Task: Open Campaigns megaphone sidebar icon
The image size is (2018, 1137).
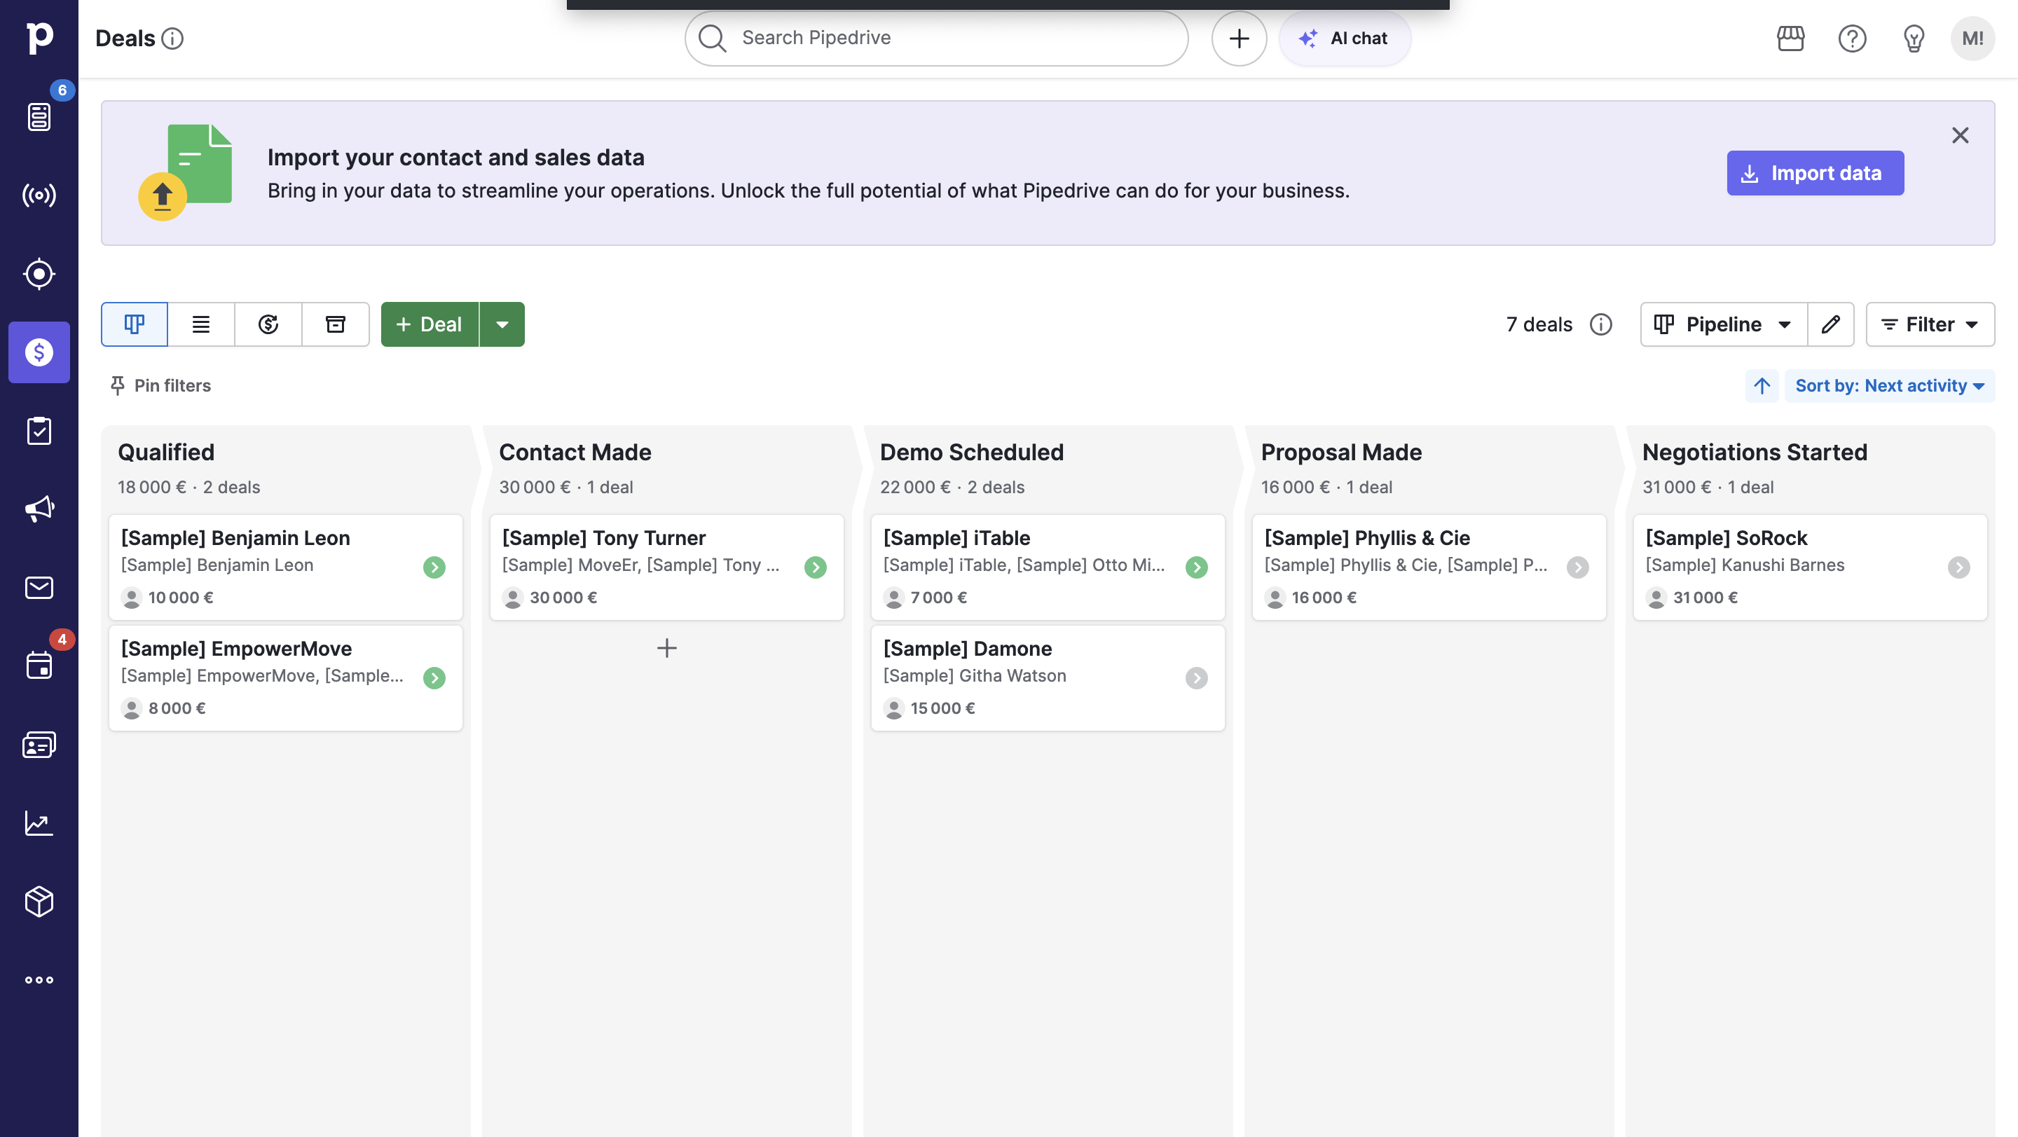Action: [39, 509]
